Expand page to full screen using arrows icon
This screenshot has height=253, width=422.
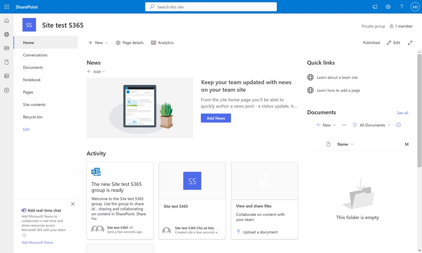pyautogui.click(x=410, y=43)
